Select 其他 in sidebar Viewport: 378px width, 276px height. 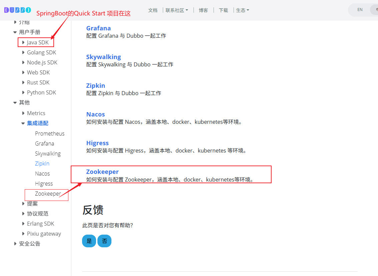pyautogui.click(x=24, y=102)
